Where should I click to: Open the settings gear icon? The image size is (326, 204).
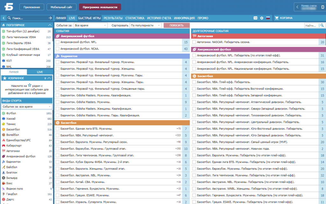262,18
